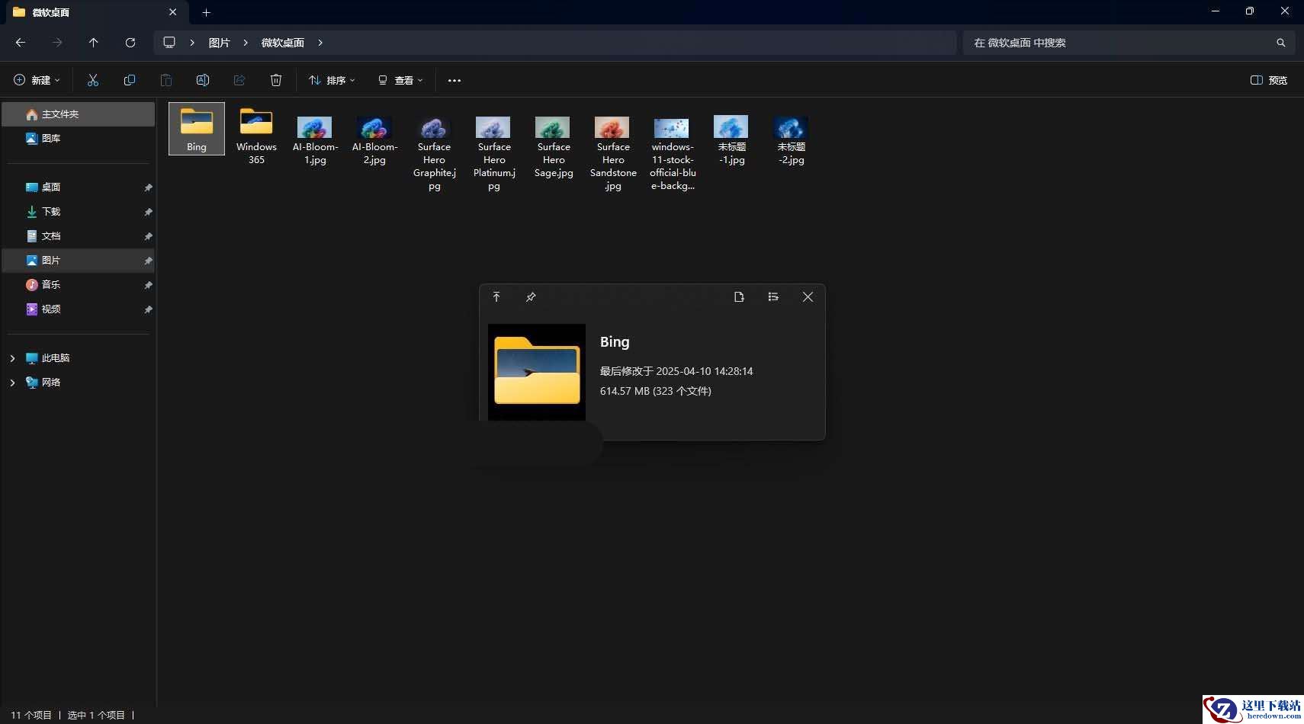Click the Bing folder thumbnail in preview popup
The image size is (1304, 724).
pyautogui.click(x=537, y=372)
